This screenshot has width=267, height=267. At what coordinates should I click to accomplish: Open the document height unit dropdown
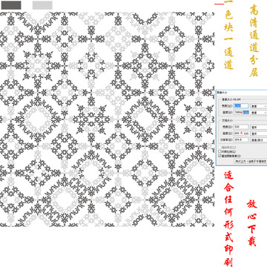259,133
